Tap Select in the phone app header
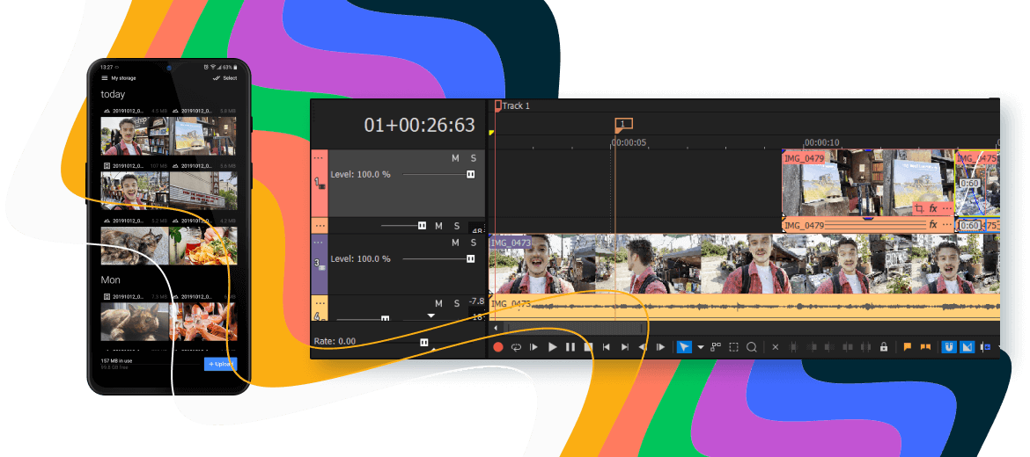The image size is (1030, 457). tap(225, 78)
